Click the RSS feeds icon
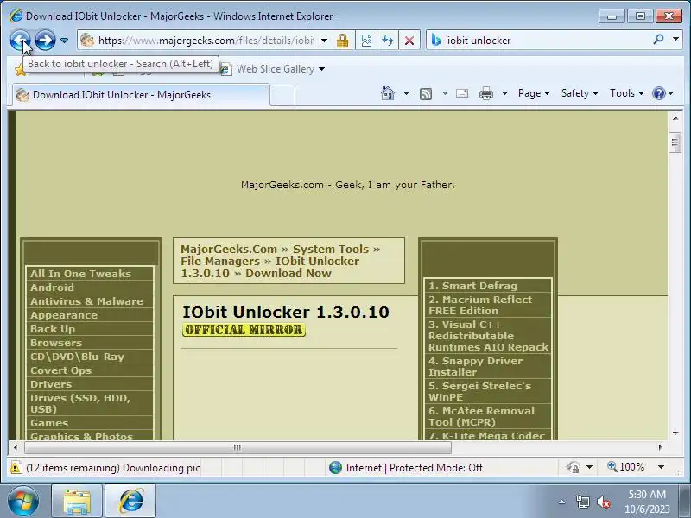Viewport: 691px width, 518px height. click(426, 93)
